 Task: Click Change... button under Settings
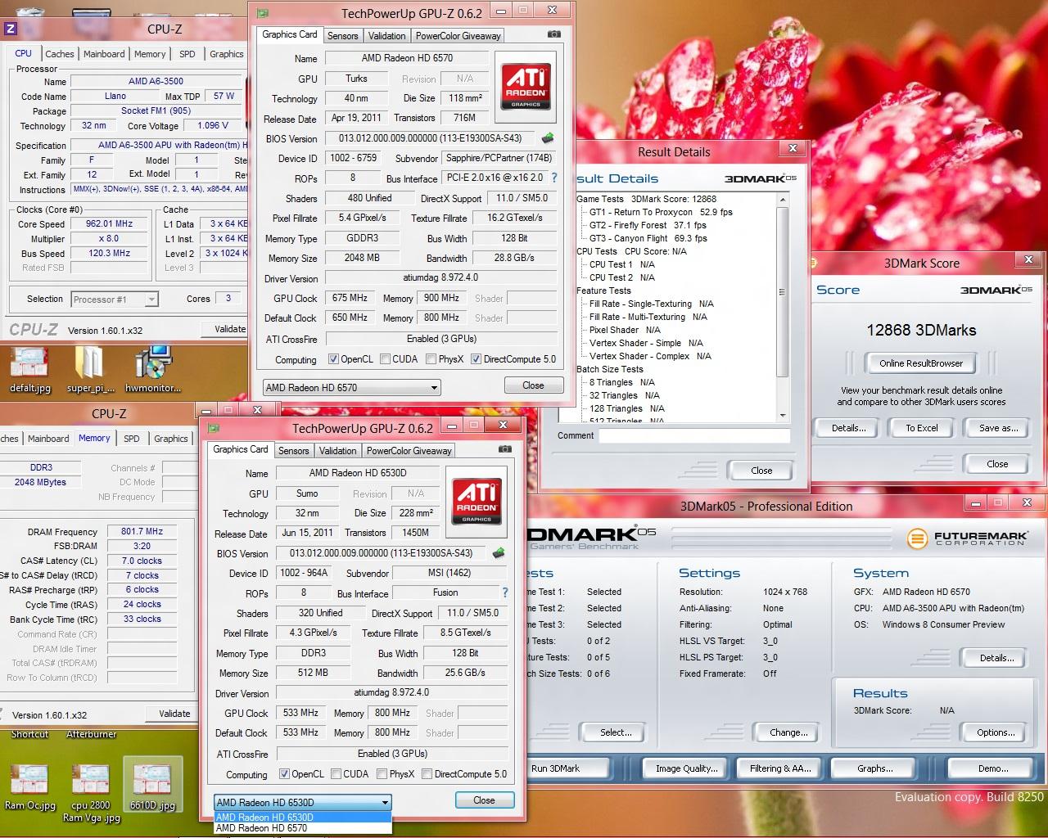pos(788,732)
